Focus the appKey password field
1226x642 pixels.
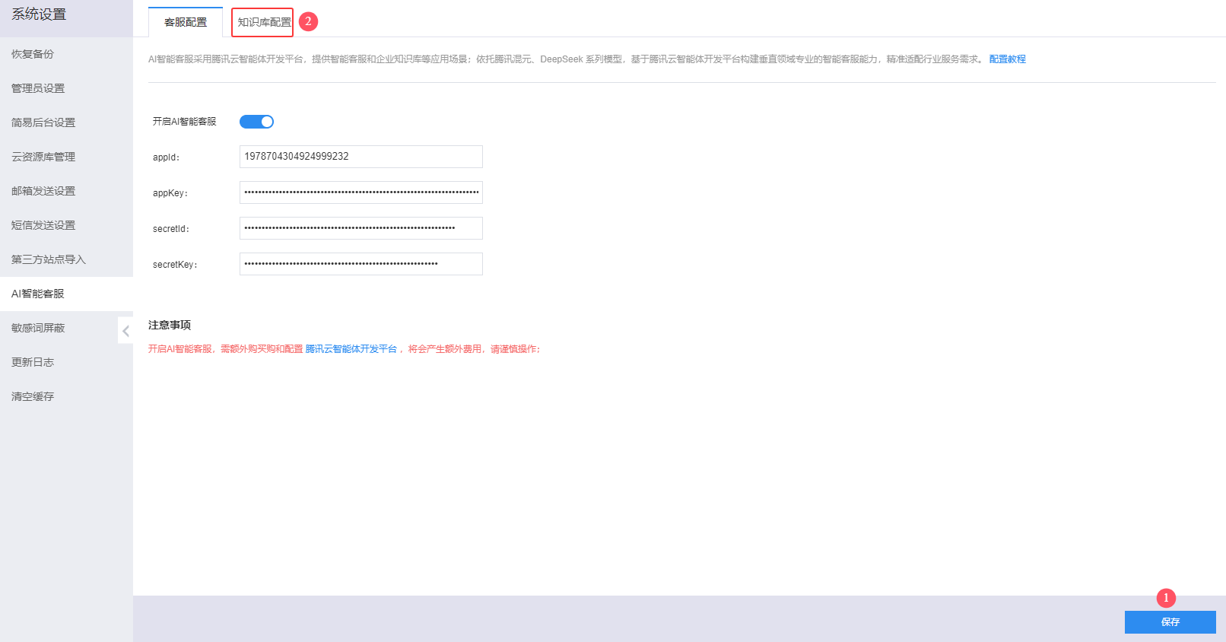(x=360, y=192)
